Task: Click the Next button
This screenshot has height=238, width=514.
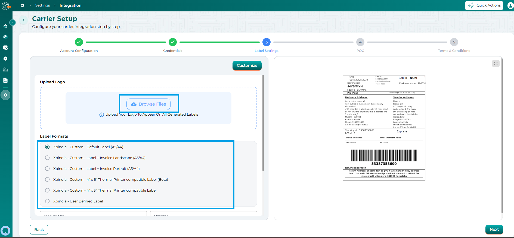Action: 494,229
